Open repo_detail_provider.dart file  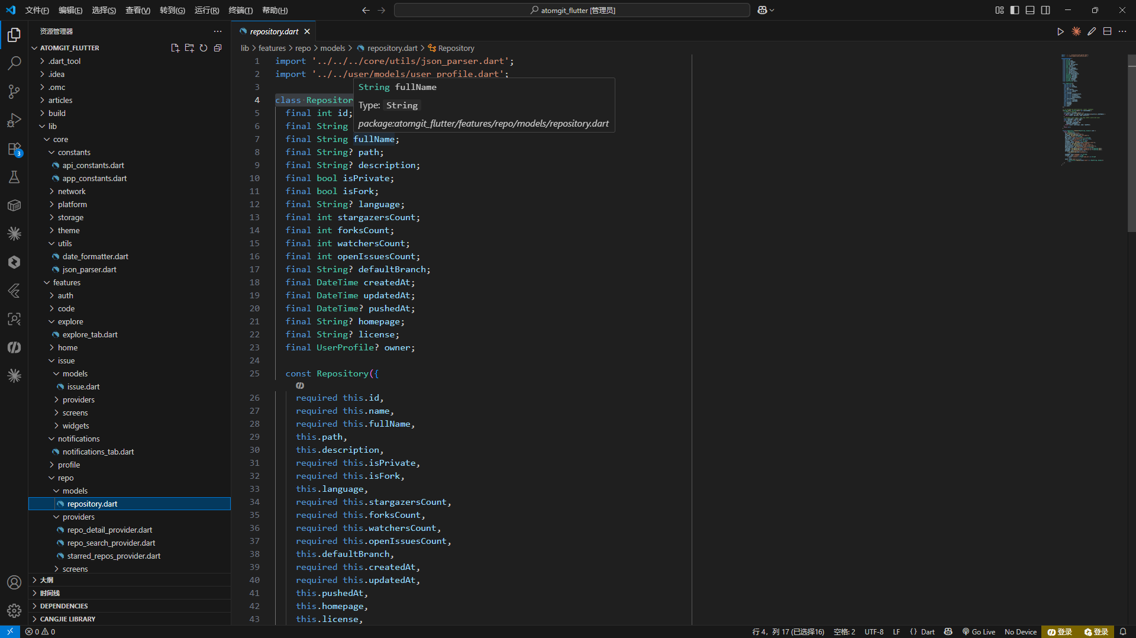[x=109, y=530]
